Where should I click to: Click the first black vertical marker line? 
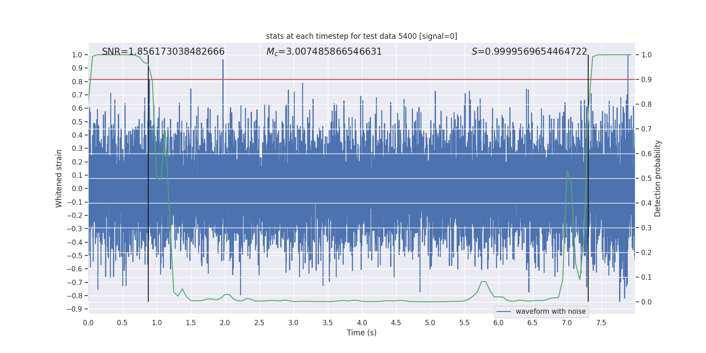(x=148, y=176)
